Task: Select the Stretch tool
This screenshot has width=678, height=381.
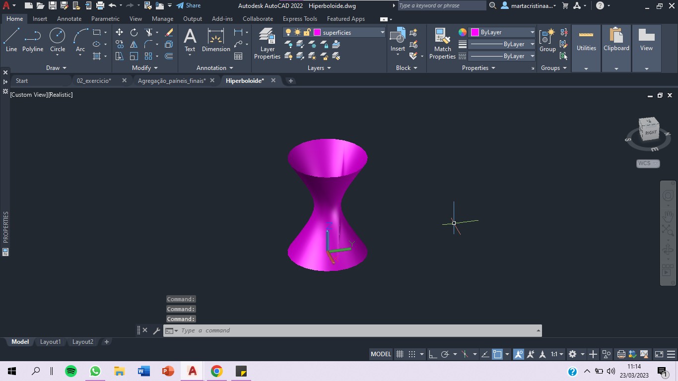Action: coord(119,56)
